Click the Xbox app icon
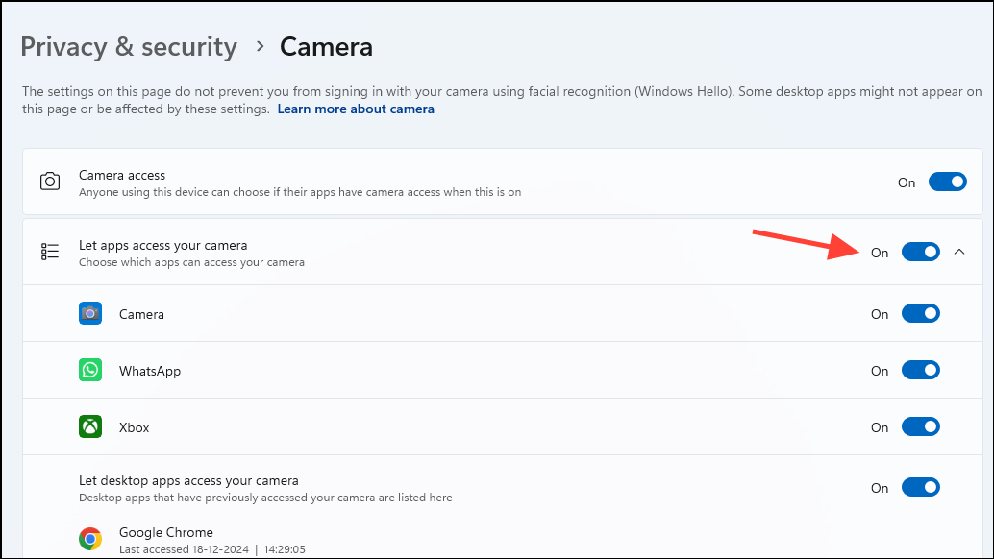Image resolution: width=994 pixels, height=559 pixels. pyautogui.click(x=90, y=427)
